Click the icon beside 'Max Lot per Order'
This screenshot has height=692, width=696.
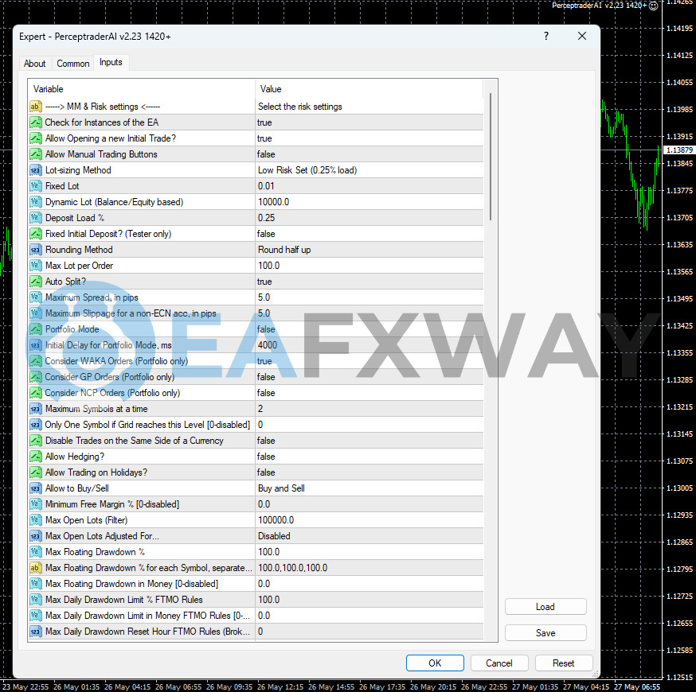[36, 266]
